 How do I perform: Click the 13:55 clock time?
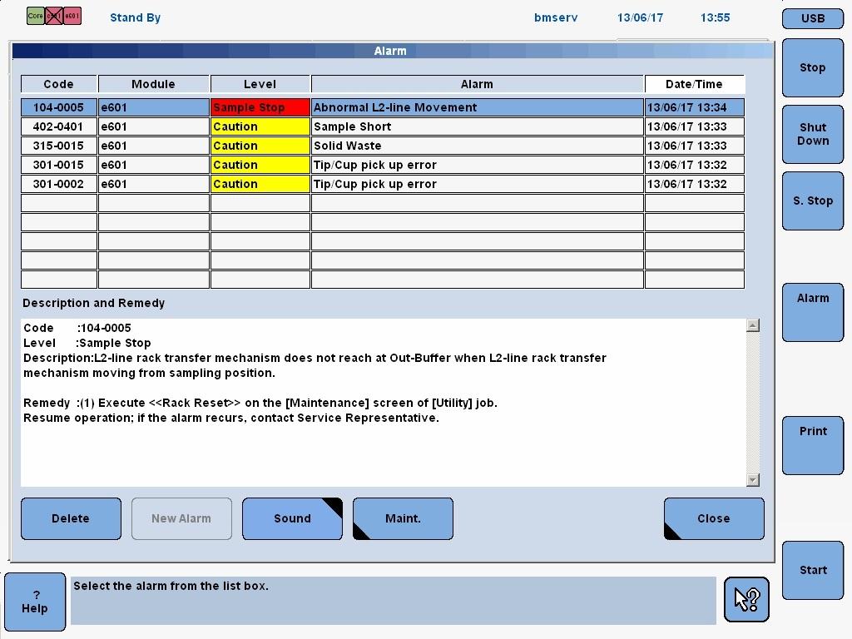pos(715,17)
